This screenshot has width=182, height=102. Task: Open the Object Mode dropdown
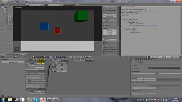click(x=38, y=57)
